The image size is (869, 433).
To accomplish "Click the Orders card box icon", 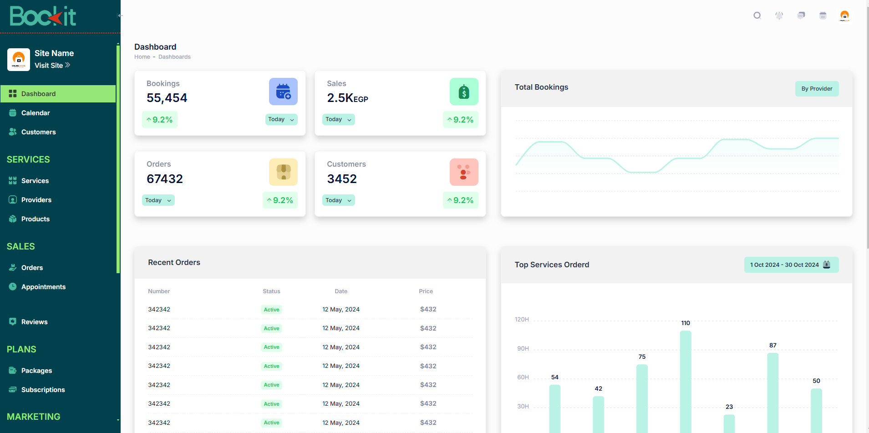I will (283, 172).
